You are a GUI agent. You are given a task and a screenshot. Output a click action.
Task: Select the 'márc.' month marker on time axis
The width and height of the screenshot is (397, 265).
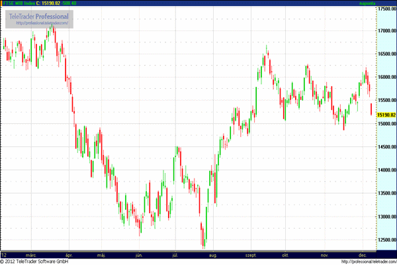point(30,254)
